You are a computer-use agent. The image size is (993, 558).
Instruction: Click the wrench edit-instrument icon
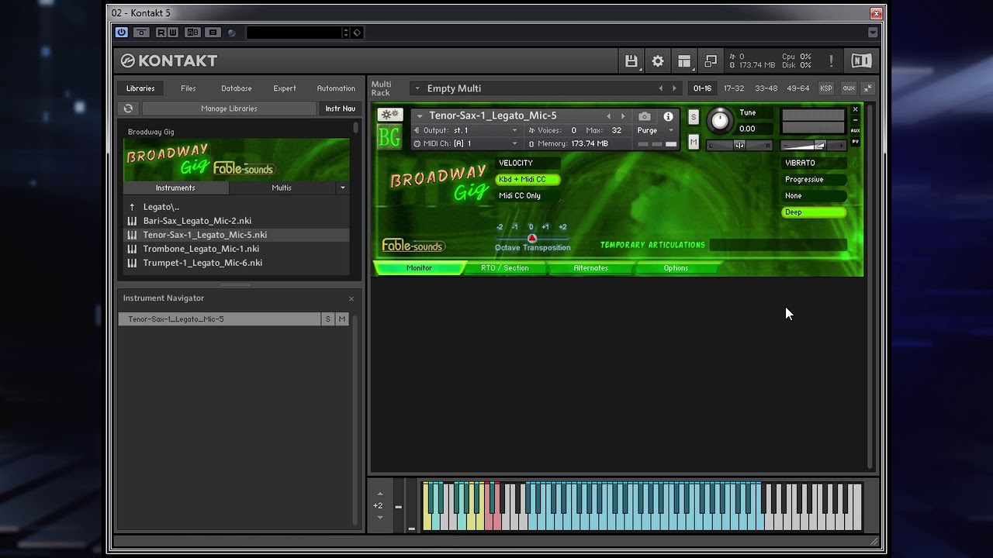pyautogui.click(x=389, y=115)
